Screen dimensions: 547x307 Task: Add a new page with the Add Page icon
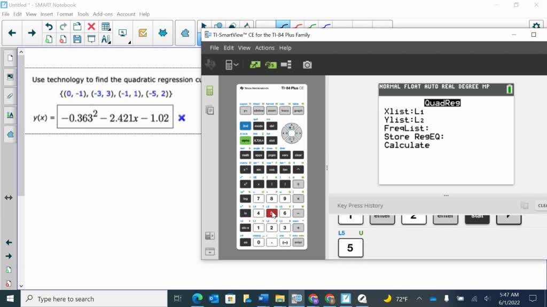pos(49,39)
